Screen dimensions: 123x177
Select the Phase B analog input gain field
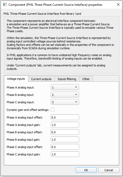65,140
